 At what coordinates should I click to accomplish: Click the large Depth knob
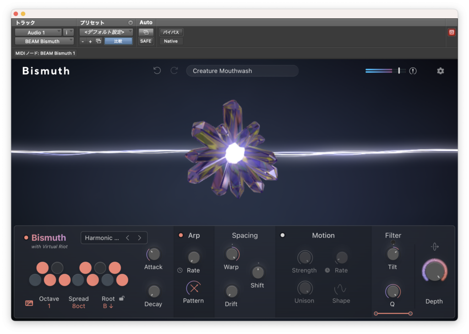click(x=435, y=271)
